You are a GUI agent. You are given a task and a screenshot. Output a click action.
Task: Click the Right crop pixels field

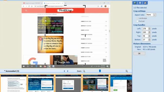tap(145, 32)
